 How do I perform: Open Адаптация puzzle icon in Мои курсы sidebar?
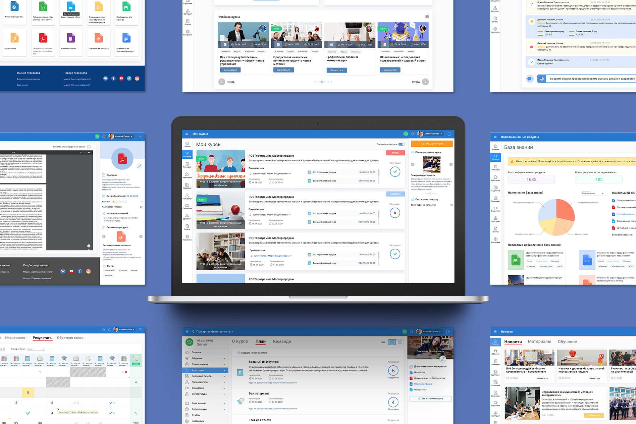[x=187, y=175]
